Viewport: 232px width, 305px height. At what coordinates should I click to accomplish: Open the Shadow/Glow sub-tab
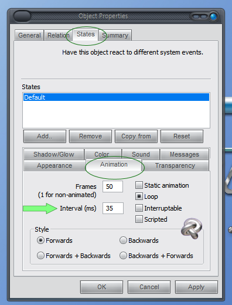tap(54, 154)
